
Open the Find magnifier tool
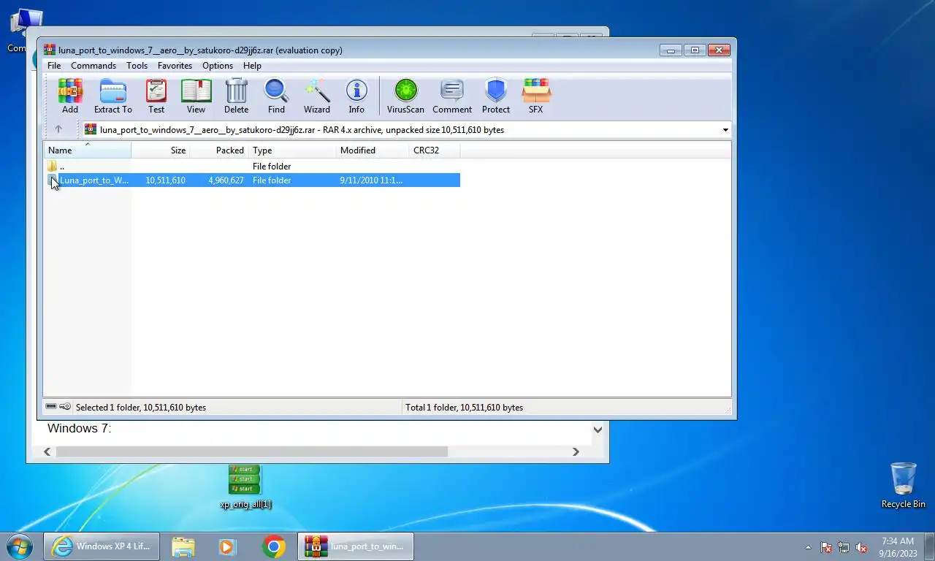(276, 96)
